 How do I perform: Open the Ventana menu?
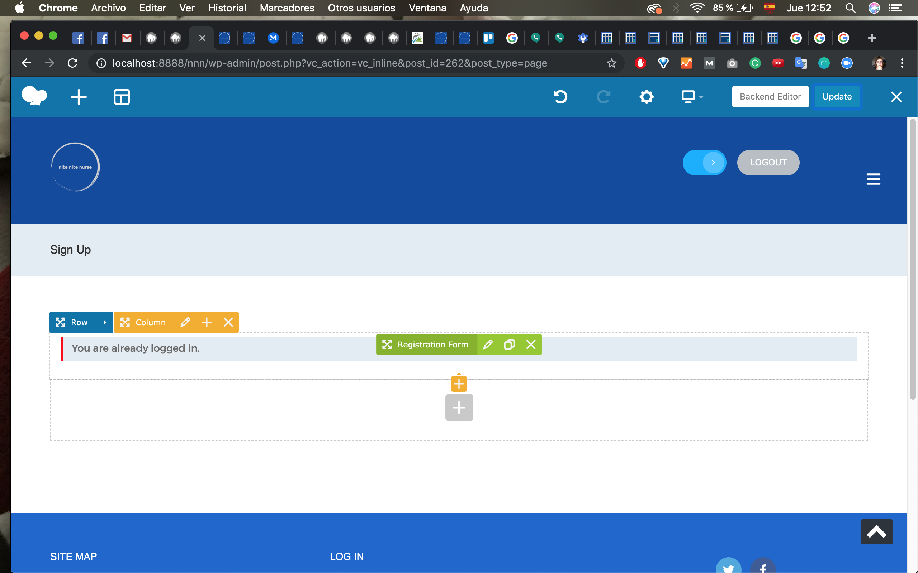[x=427, y=8]
